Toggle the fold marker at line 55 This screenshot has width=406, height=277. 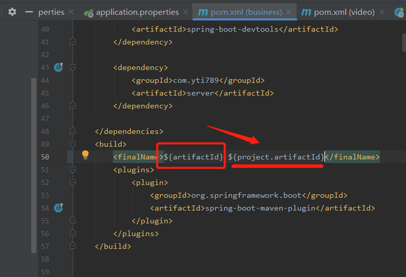click(73, 220)
